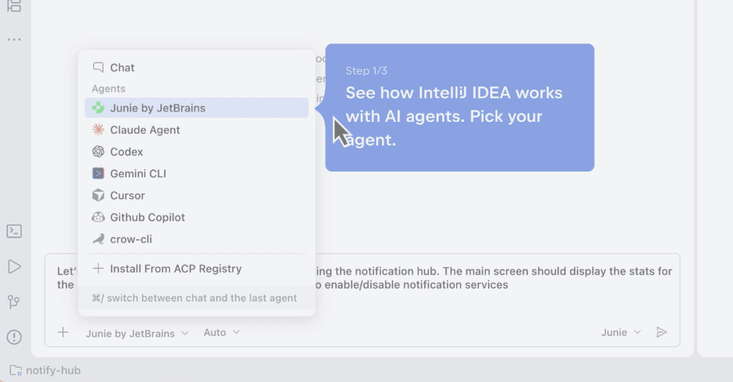Open the Run tool window icon
This screenshot has width=733, height=382.
tap(14, 267)
